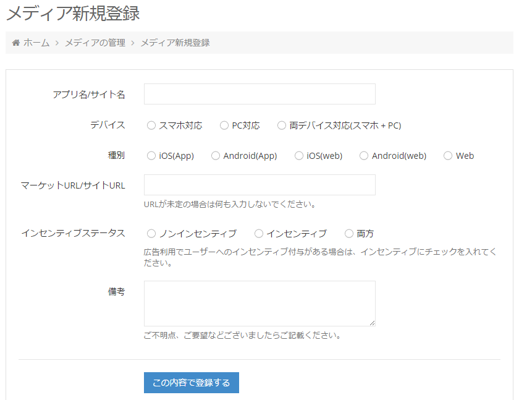Choose 両方 for incentive status
The height and width of the screenshot is (400, 519).
pos(348,234)
